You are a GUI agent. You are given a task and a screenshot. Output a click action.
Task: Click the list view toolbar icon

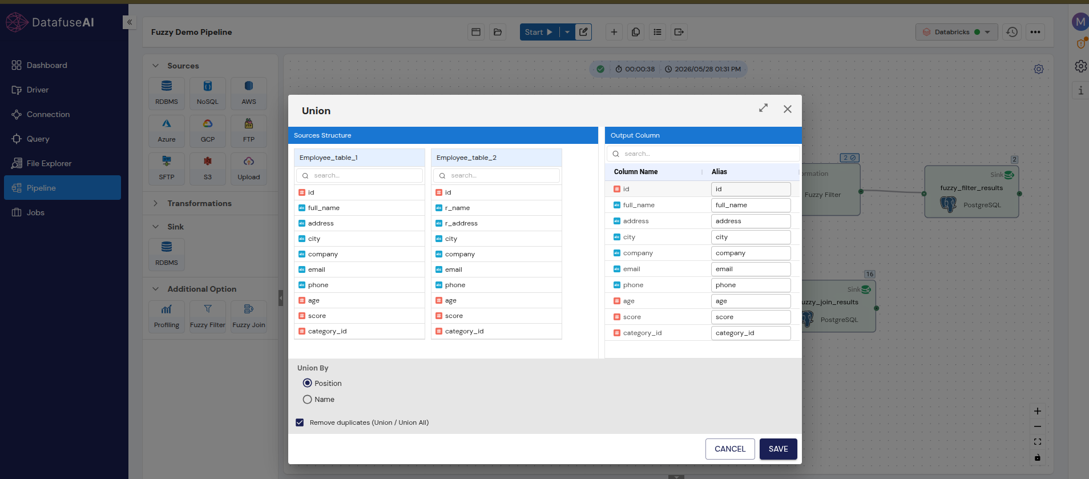pyautogui.click(x=658, y=32)
